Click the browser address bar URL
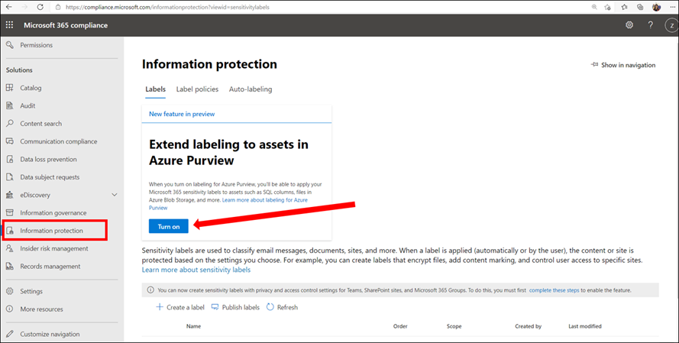The image size is (679, 343). [x=167, y=7]
